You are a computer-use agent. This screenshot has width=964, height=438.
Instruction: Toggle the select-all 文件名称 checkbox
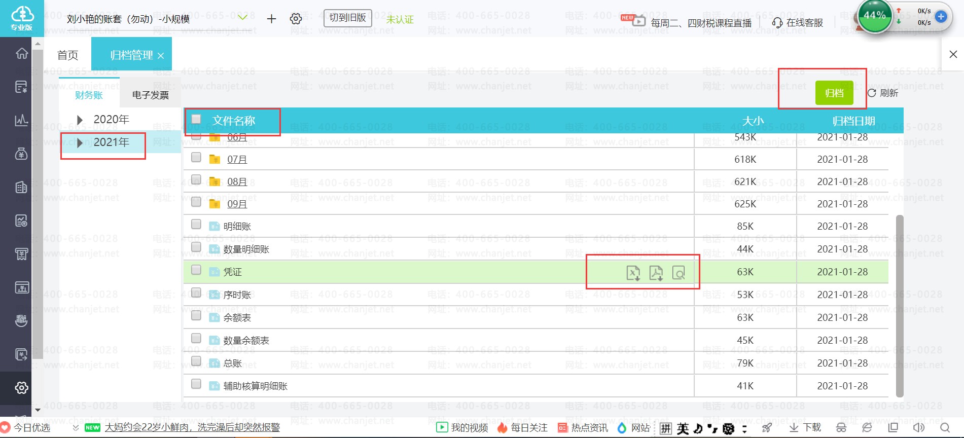pos(196,119)
